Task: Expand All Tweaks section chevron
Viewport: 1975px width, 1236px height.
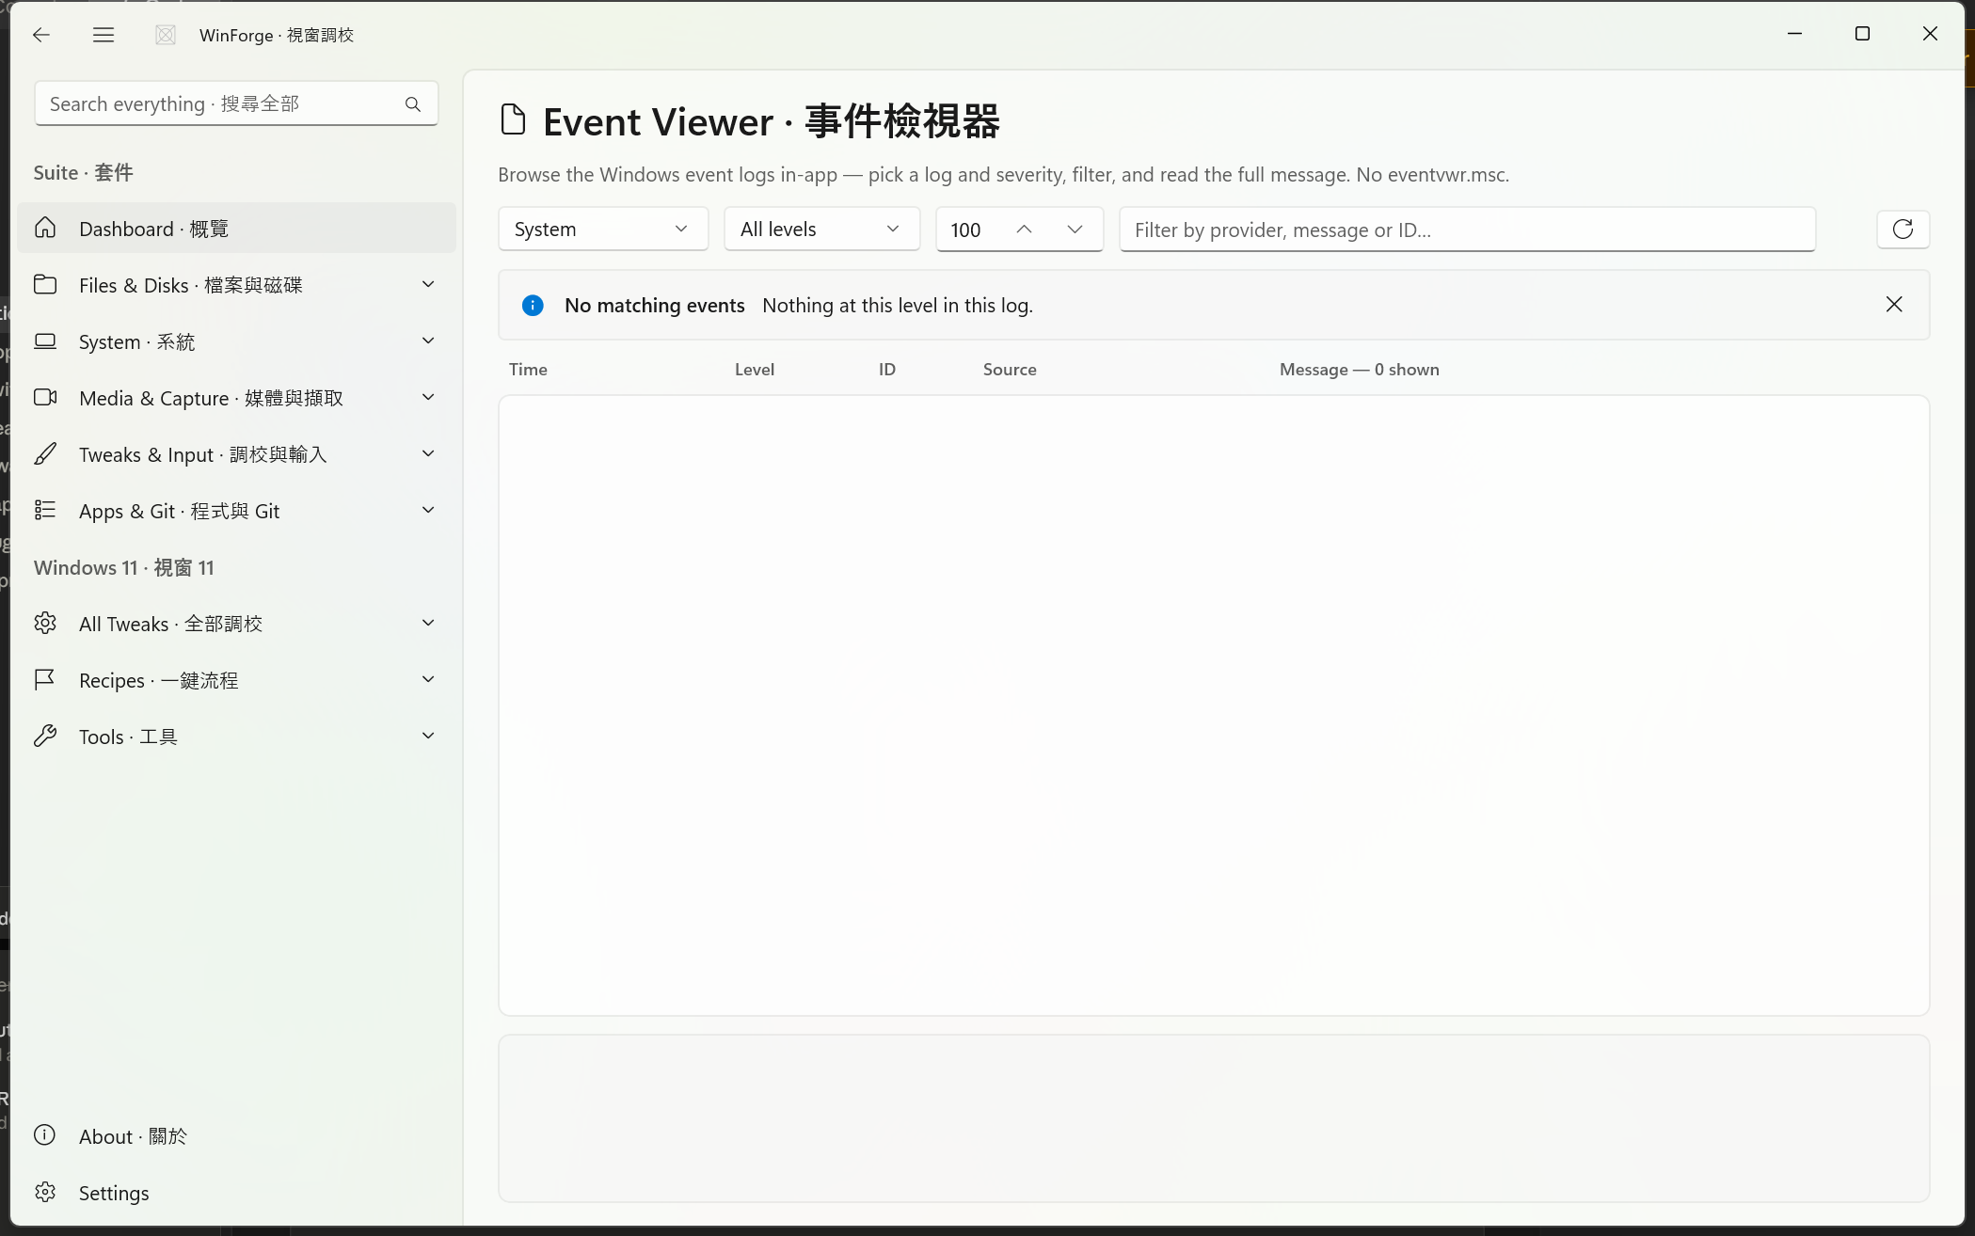Action: [428, 624]
